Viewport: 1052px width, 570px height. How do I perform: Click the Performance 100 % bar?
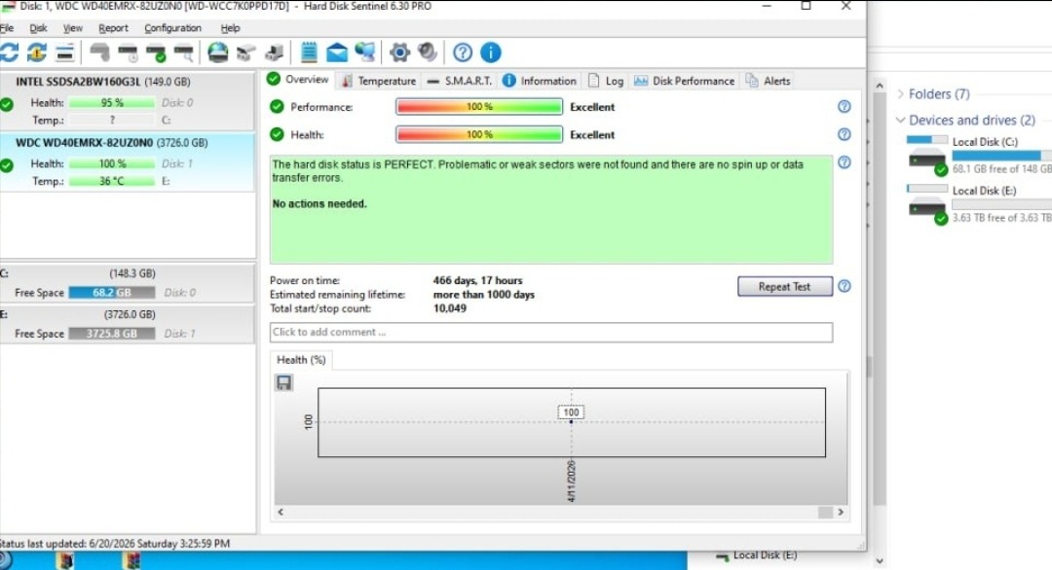(479, 106)
